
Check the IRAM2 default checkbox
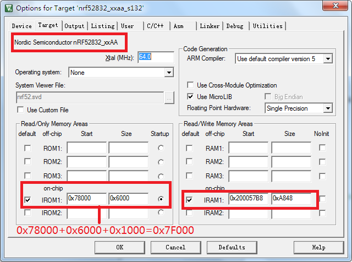click(x=189, y=212)
